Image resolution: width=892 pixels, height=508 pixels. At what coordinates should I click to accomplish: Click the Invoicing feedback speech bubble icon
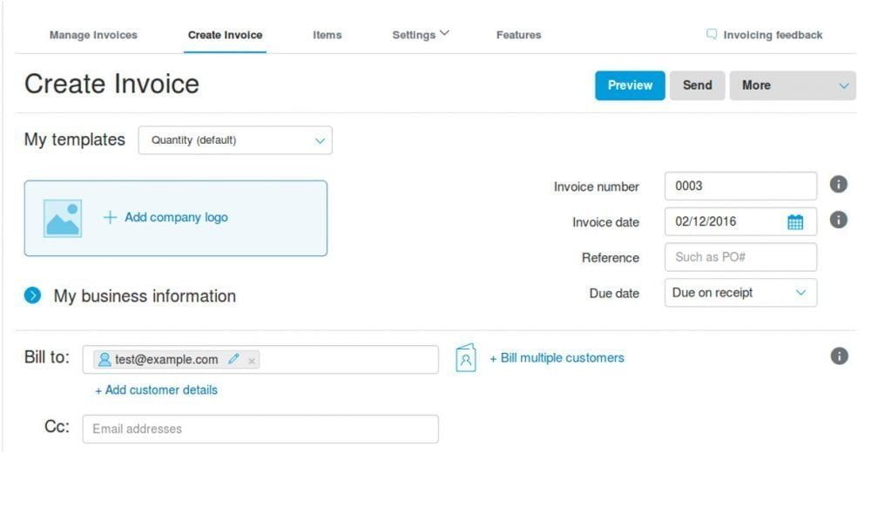712,35
